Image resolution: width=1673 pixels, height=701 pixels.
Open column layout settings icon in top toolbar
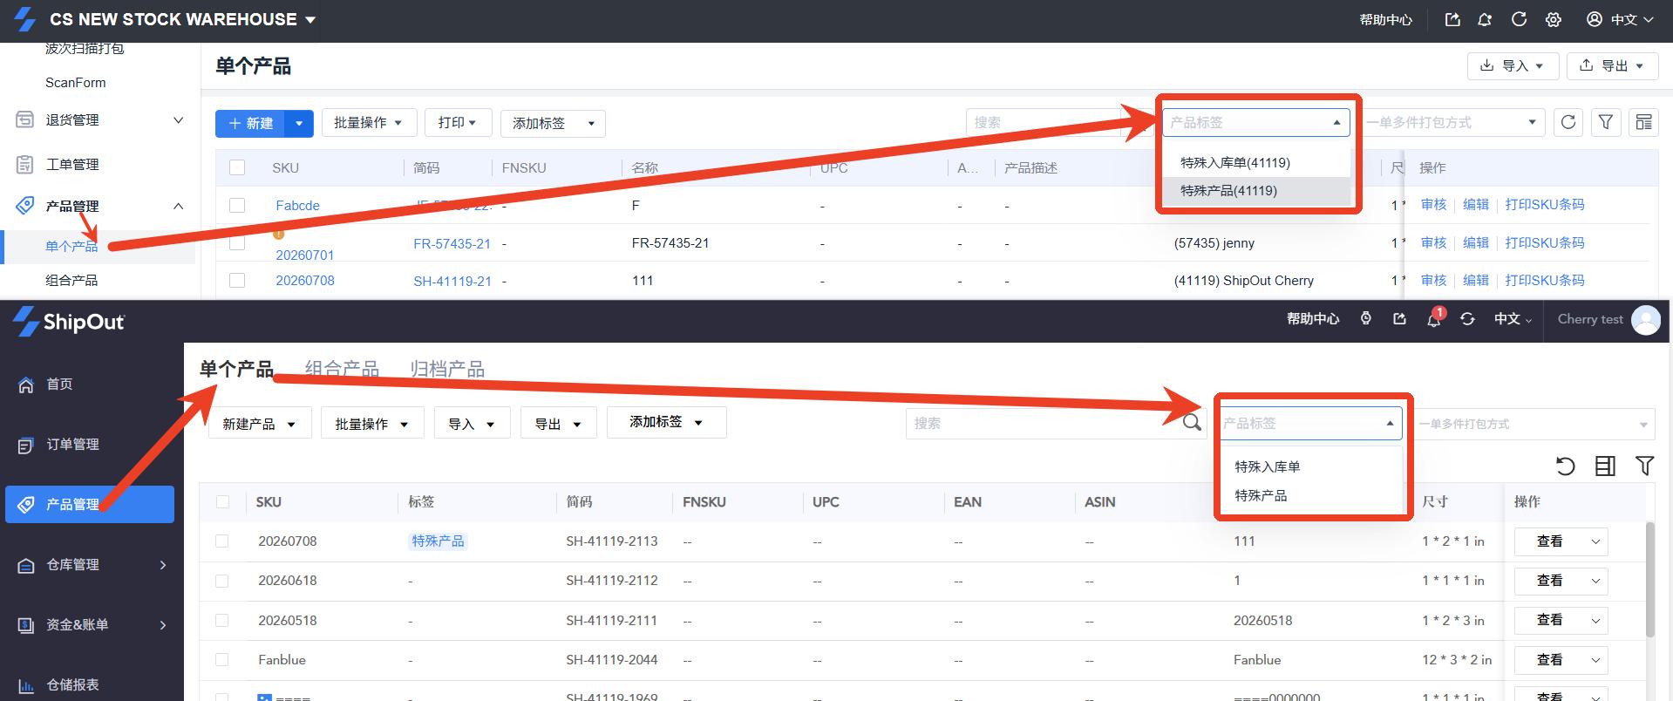1643,123
